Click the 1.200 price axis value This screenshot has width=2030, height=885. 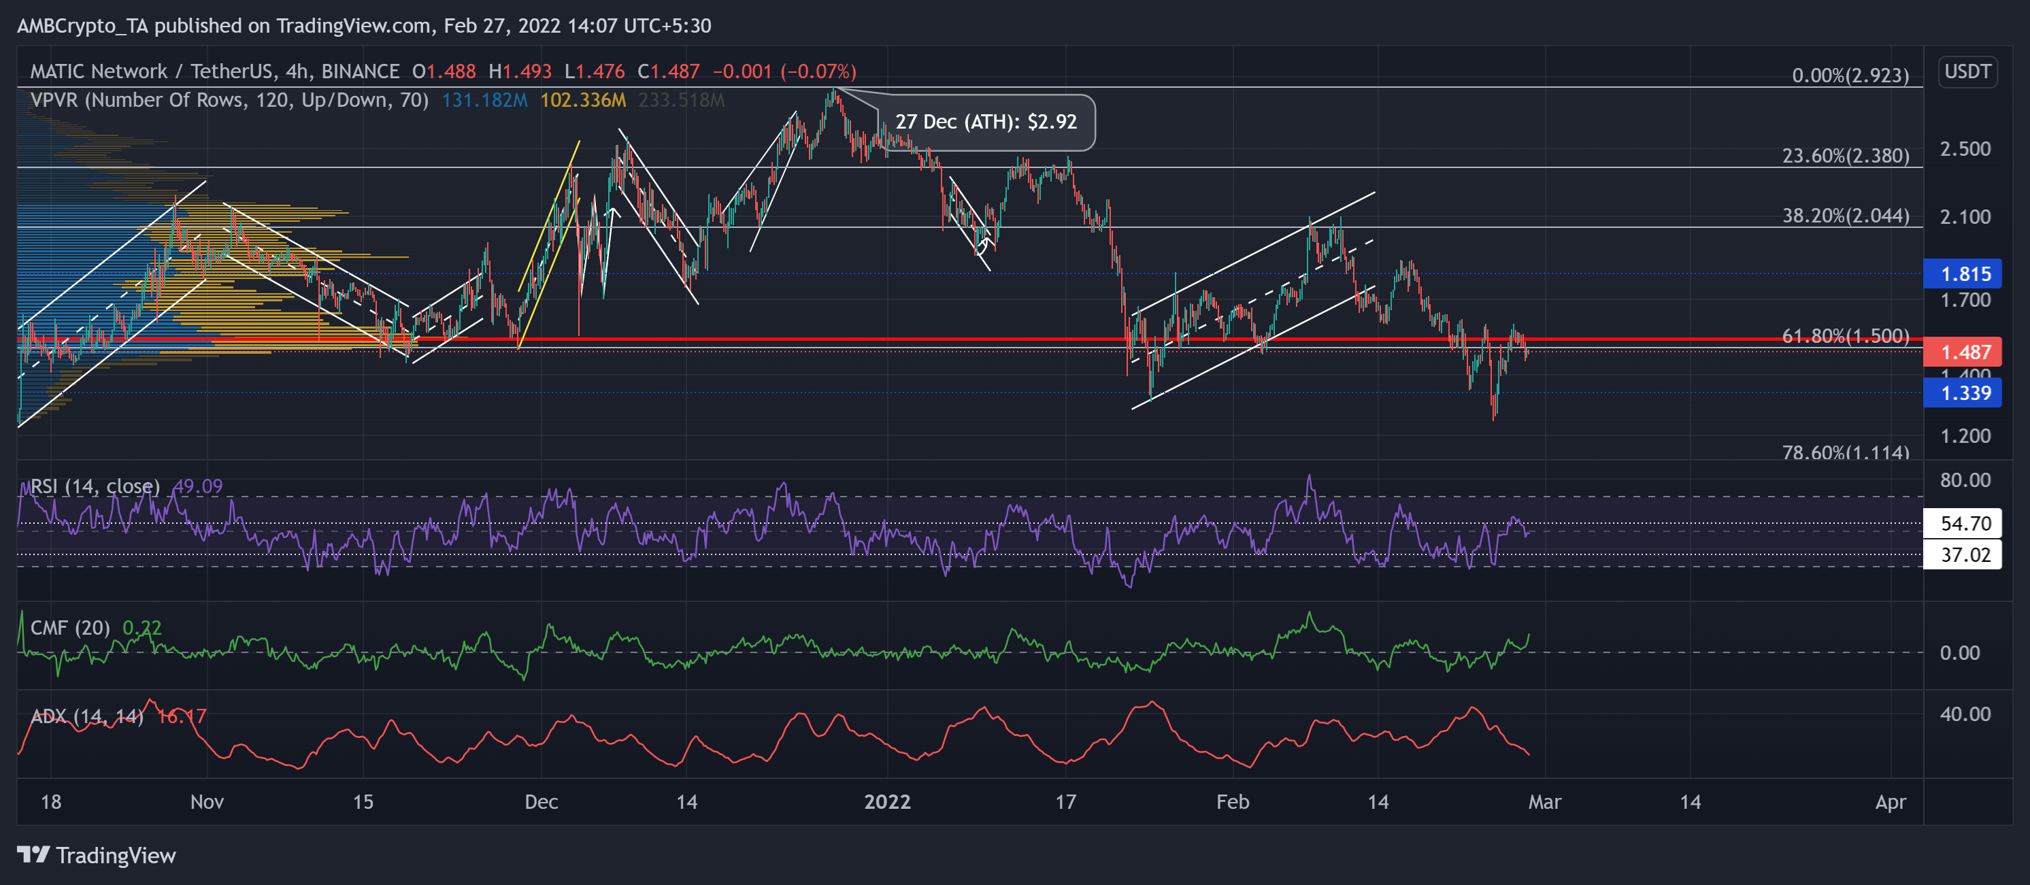point(1965,436)
